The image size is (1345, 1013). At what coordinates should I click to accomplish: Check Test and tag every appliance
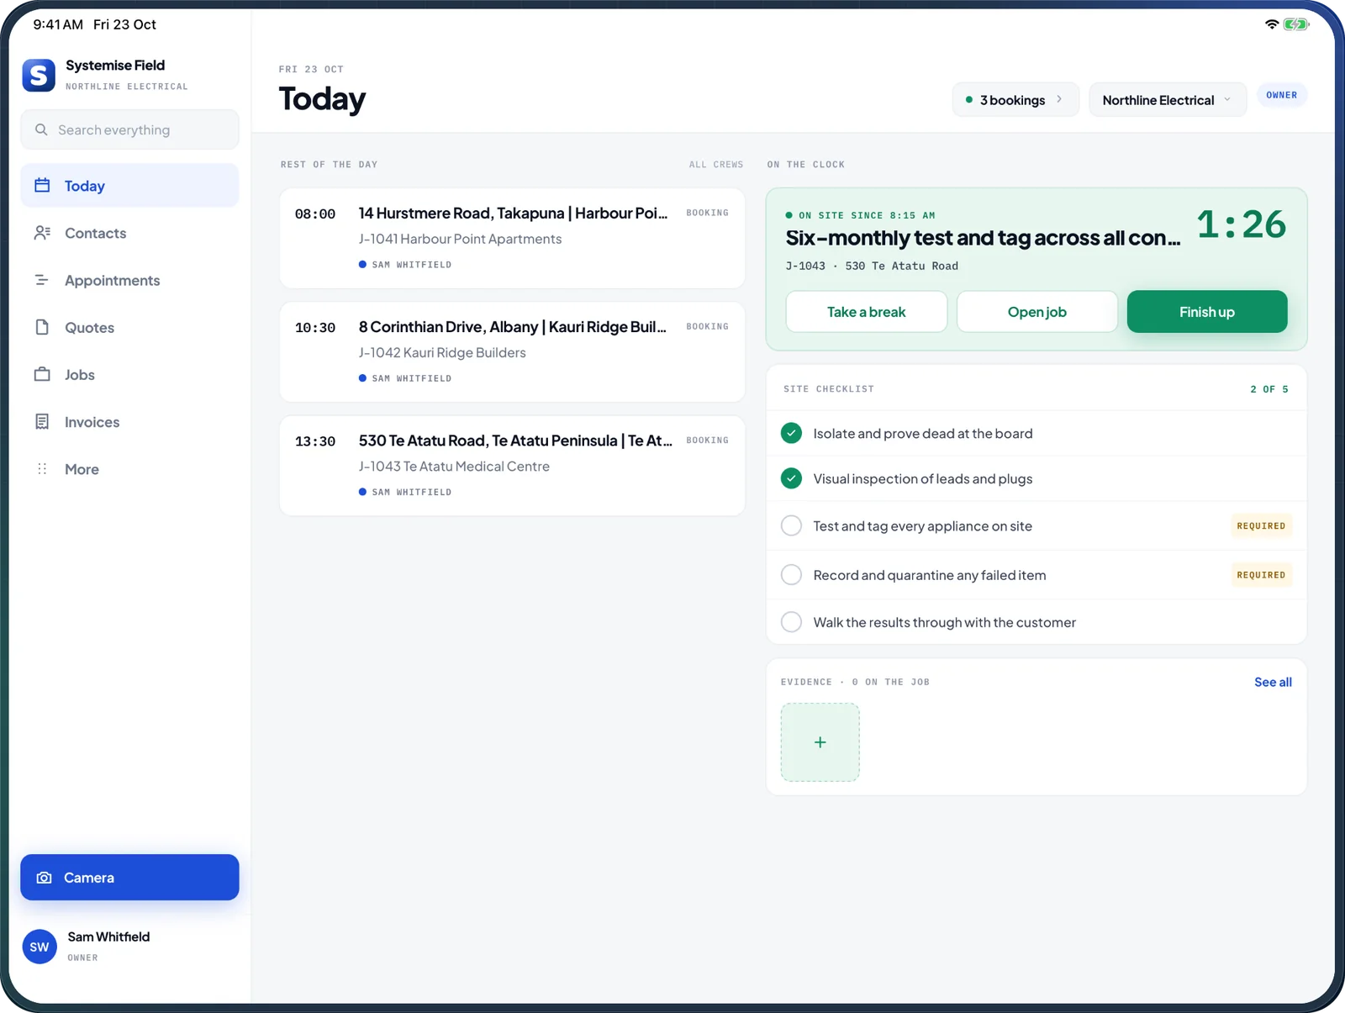[x=791, y=525]
